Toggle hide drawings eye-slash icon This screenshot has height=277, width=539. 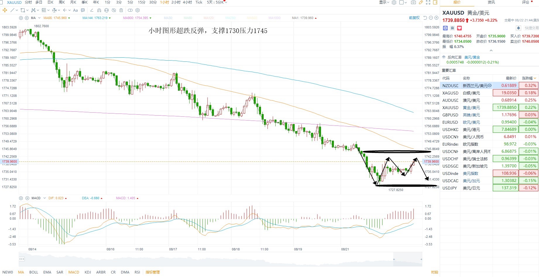click(114, 10)
